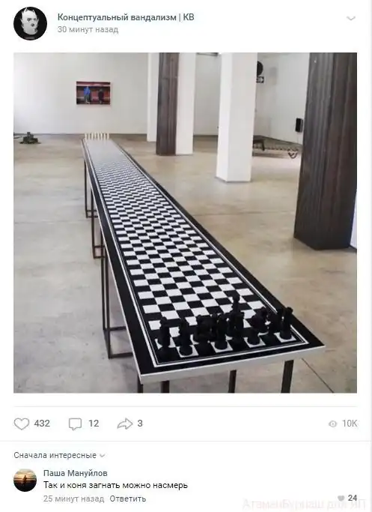Like the post with the heart icon
The width and height of the screenshot is (372, 512).
pyautogui.click(x=22, y=424)
